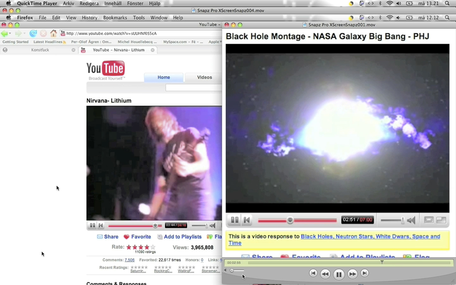Open QuickTime Fönster menu

pyautogui.click(x=135, y=3)
